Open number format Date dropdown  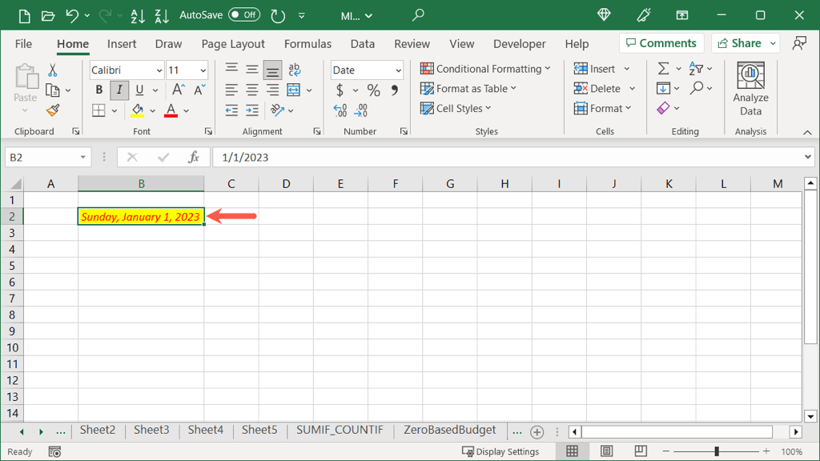pos(398,70)
